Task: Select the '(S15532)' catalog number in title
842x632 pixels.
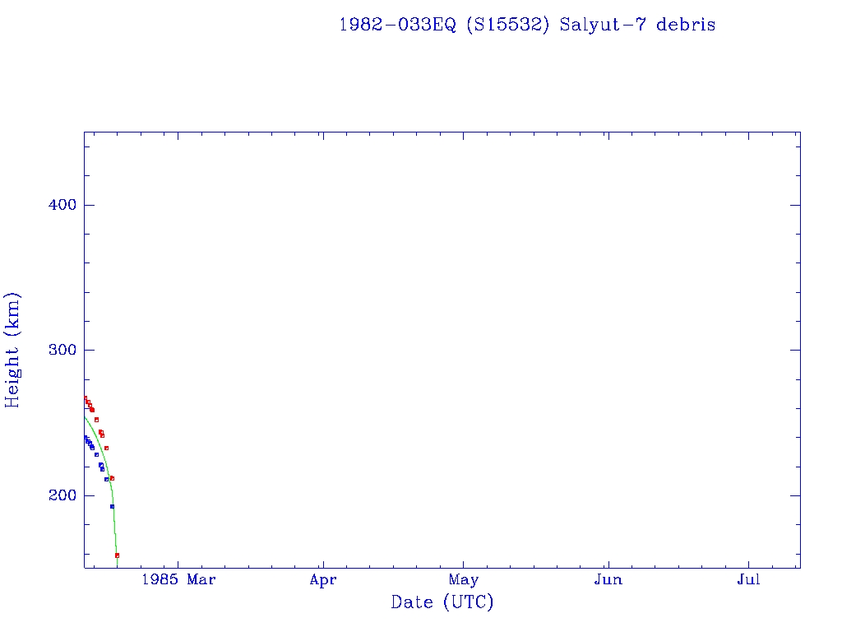Action: point(507,25)
